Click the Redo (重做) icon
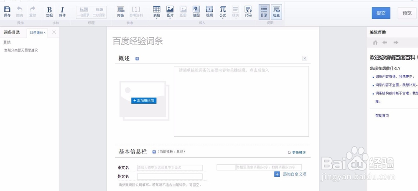 pos(33,12)
